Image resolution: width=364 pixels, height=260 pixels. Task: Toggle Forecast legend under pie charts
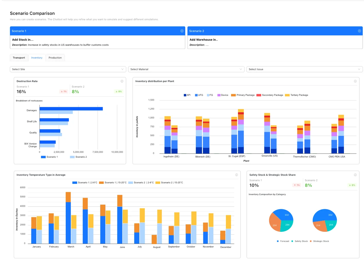[283, 241]
